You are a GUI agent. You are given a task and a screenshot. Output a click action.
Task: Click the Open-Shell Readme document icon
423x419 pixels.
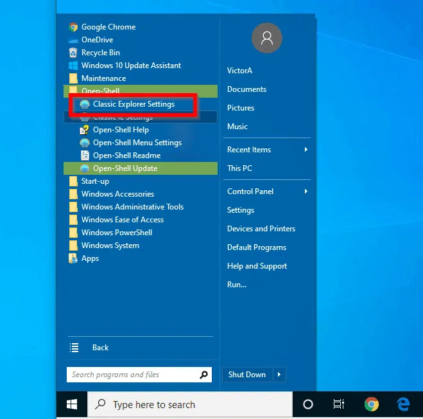(x=85, y=156)
